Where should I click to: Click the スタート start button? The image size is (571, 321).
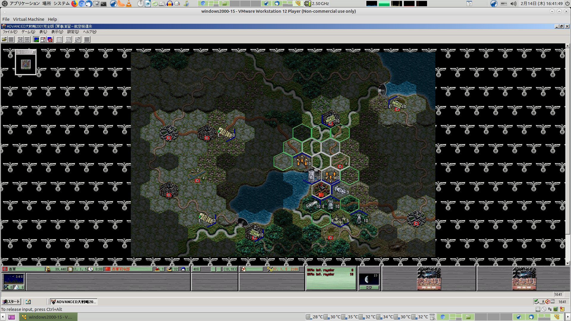pos(11,302)
